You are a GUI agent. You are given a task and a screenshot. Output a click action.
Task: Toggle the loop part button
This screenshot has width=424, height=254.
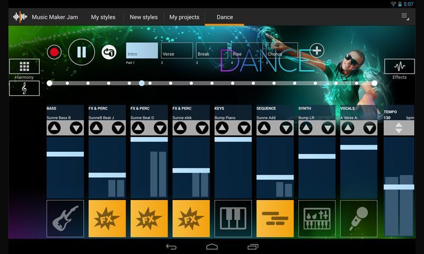pyautogui.click(x=109, y=52)
